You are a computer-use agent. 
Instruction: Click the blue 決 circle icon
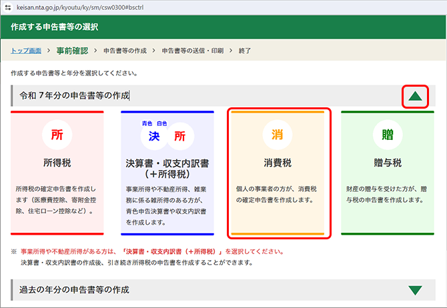point(154,136)
